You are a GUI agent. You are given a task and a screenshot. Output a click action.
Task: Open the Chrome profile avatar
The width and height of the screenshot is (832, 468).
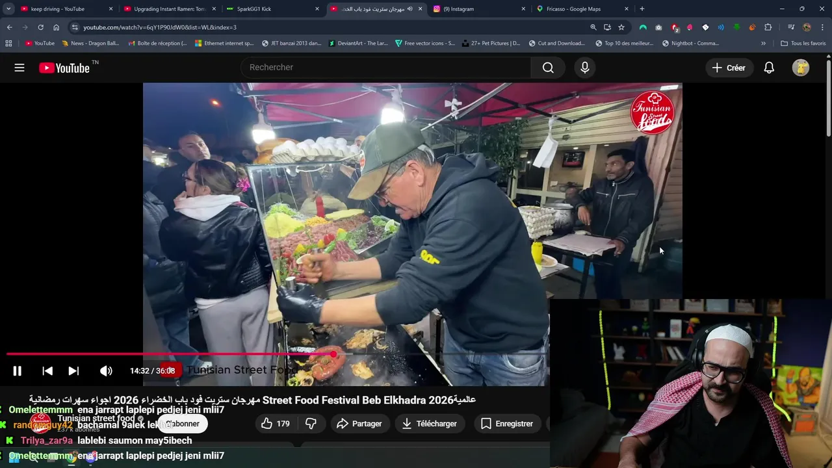click(807, 27)
